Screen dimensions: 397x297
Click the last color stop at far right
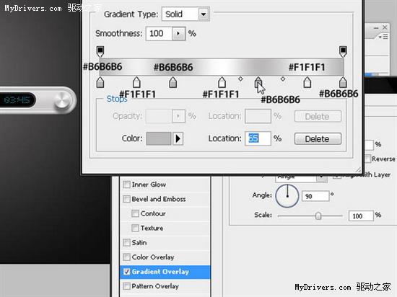[343, 82]
